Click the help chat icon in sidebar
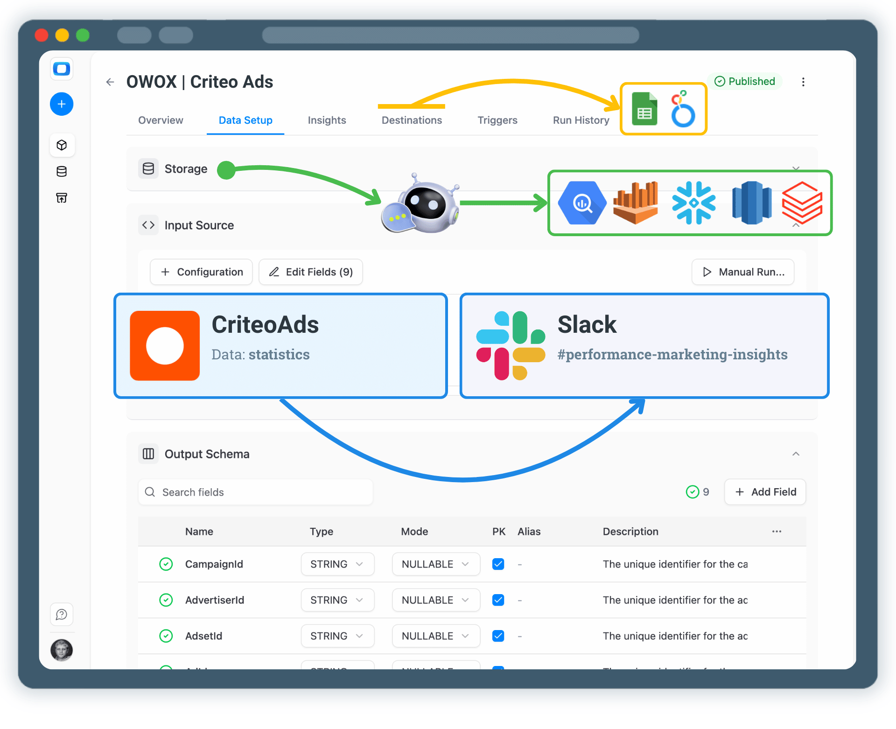 coord(62,615)
